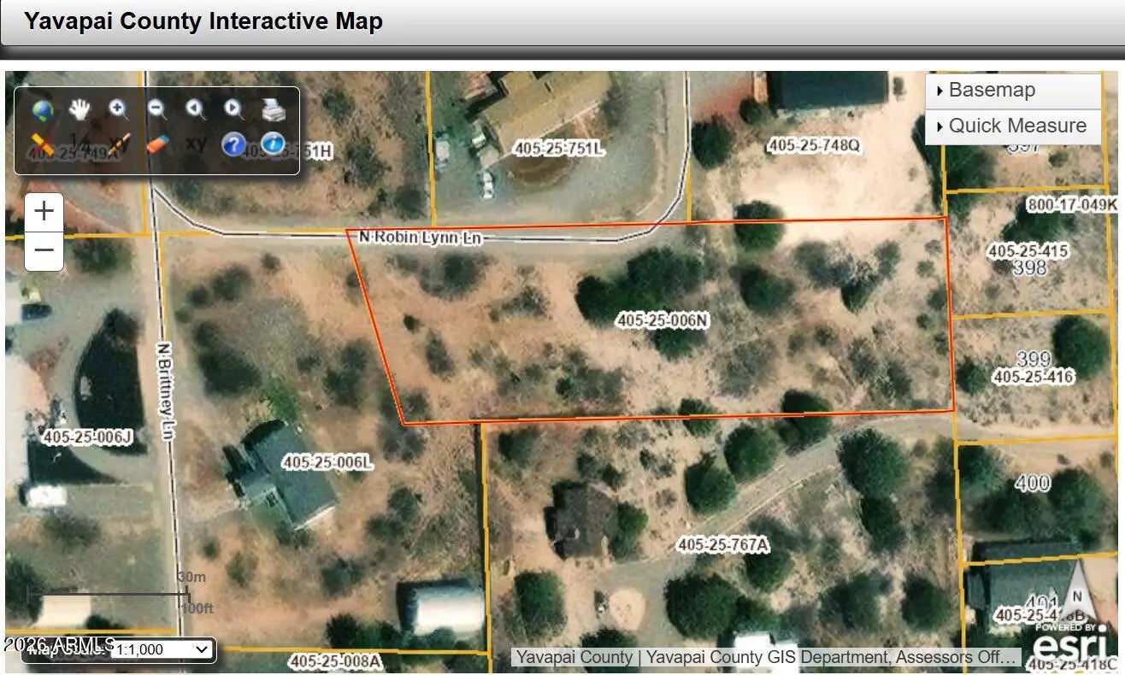Click the plain XY coordinates tool
1125x675 pixels.
(x=196, y=144)
